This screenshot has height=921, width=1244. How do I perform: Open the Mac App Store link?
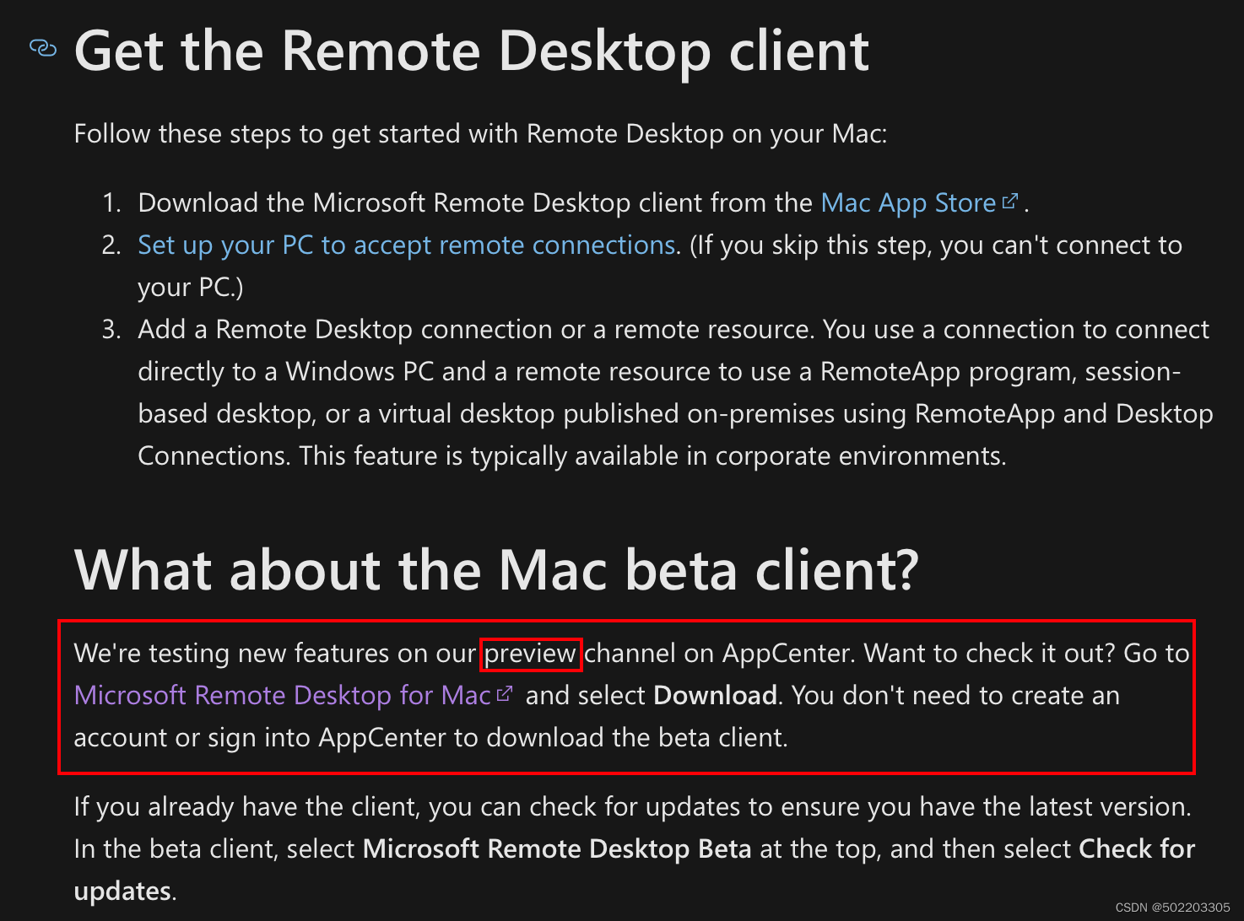[909, 203]
